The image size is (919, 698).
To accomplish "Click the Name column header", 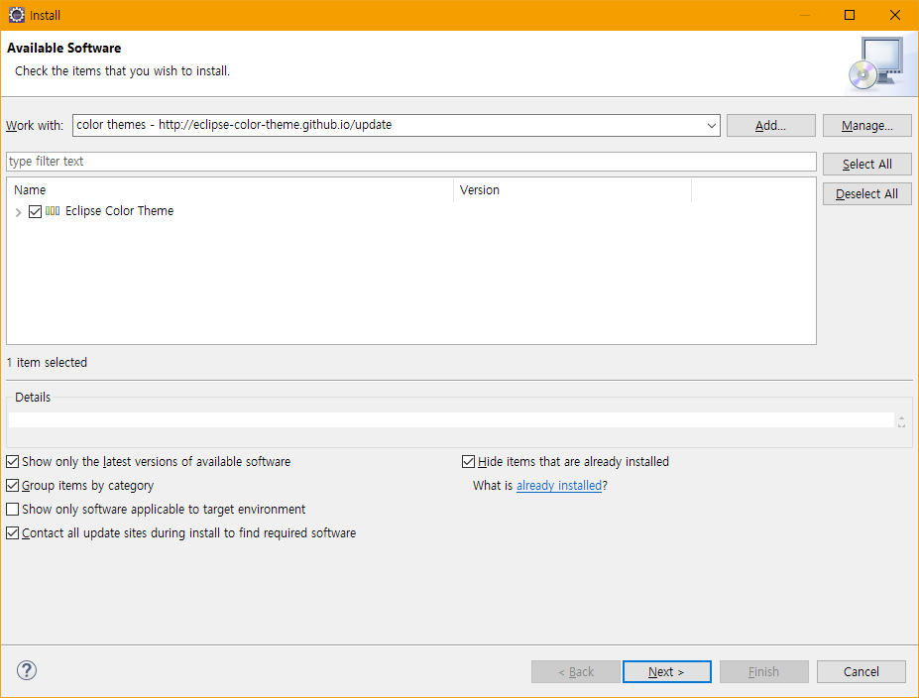I will click(230, 190).
